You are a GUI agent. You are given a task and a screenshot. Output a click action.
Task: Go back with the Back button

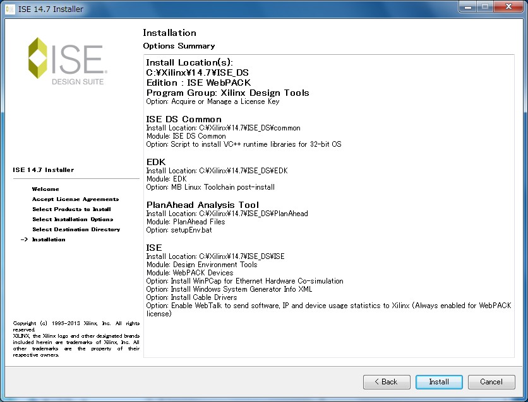[387, 382]
